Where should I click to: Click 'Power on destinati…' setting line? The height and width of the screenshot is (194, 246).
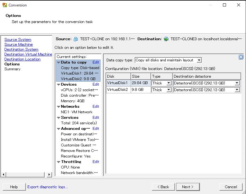pos(79,134)
